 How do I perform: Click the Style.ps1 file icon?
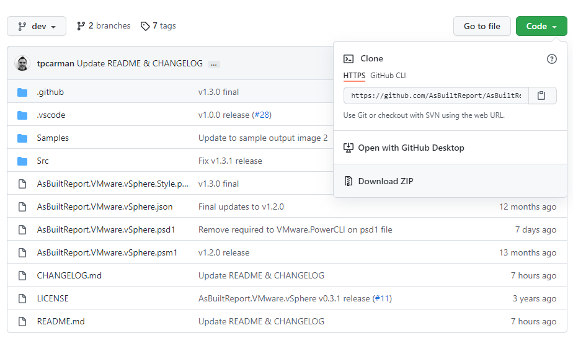click(x=22, y=184)
